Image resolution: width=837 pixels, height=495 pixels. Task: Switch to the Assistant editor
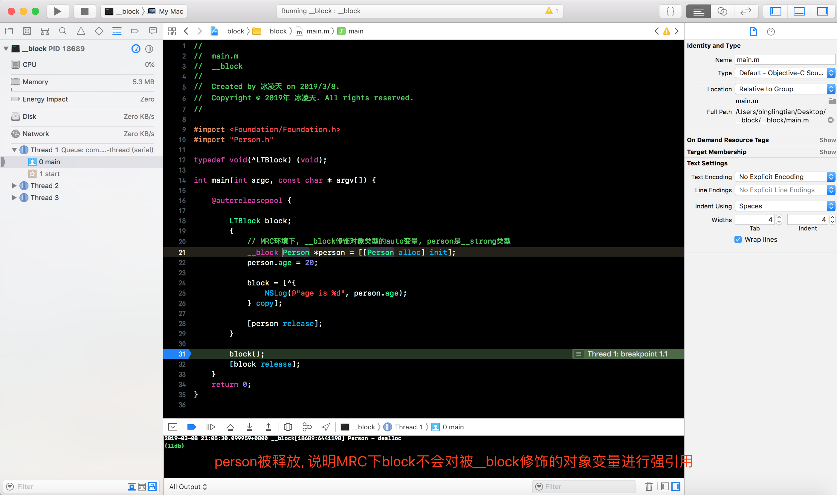723,11
